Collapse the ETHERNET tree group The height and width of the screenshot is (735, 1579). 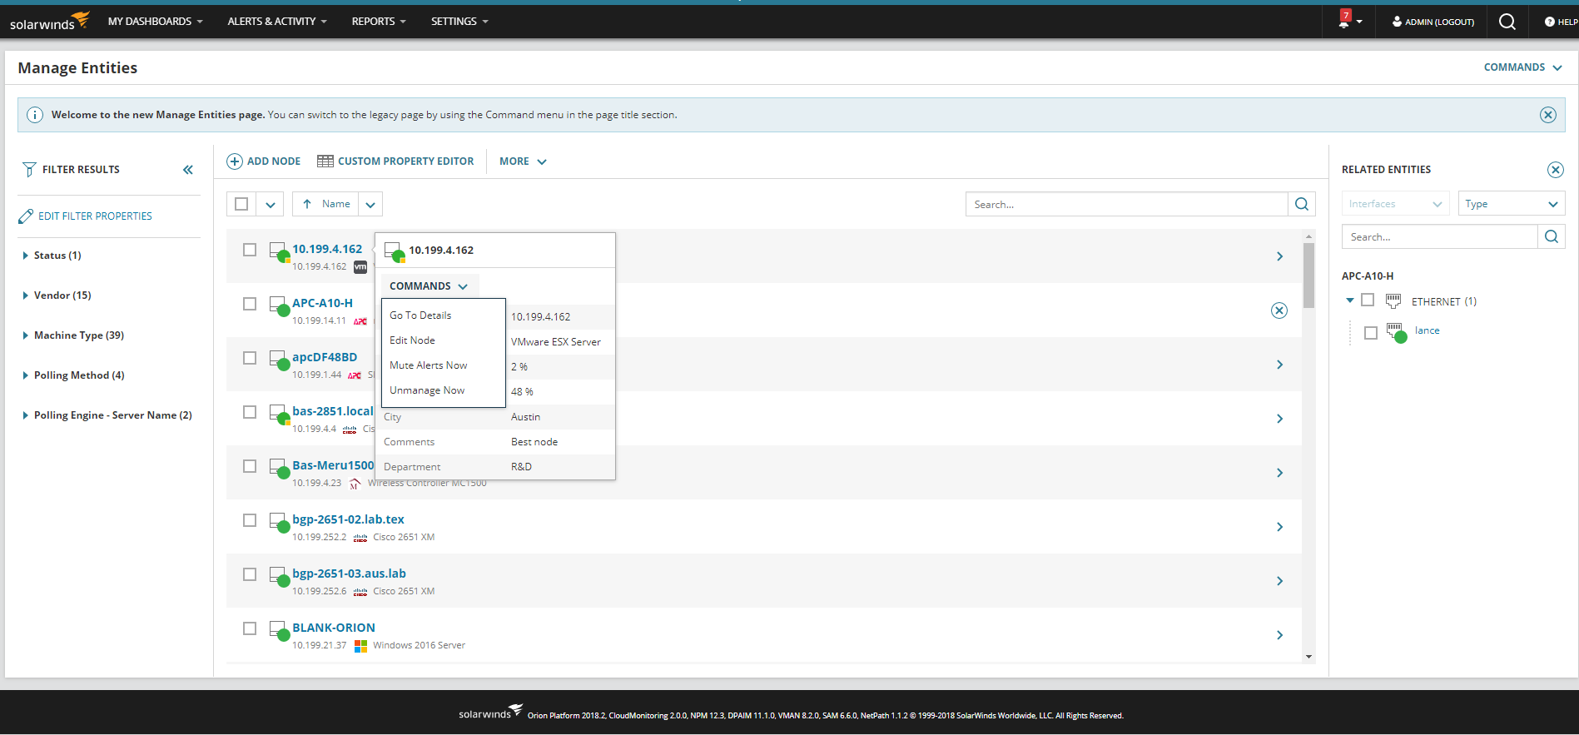tap(1350, 300)
